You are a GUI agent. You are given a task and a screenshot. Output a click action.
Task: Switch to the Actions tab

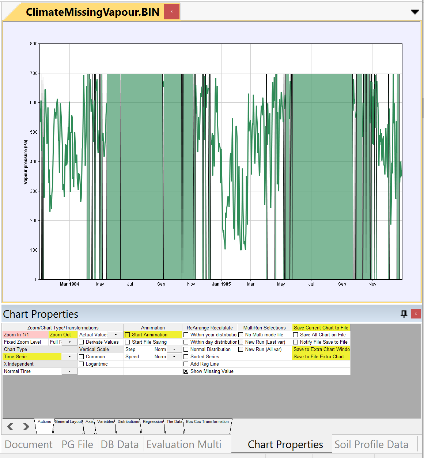(x=44, y=426)
